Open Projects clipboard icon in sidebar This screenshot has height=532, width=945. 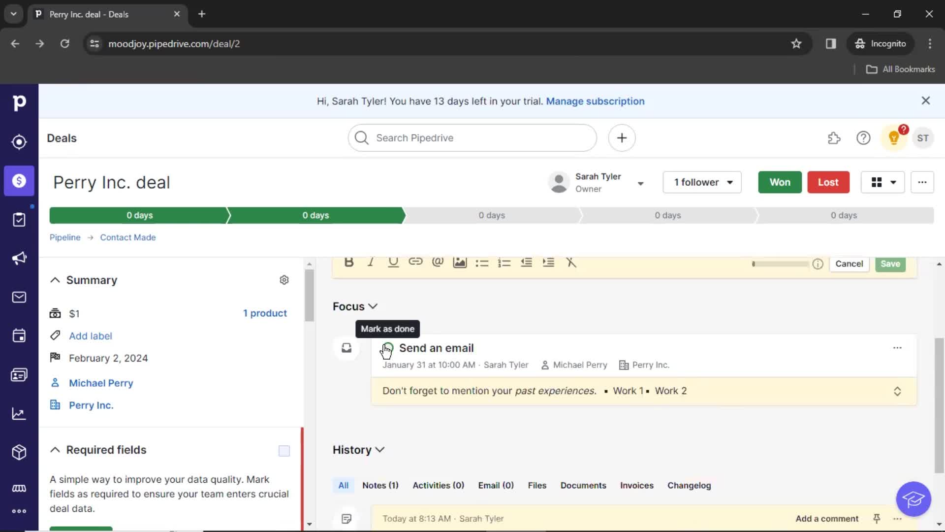click(19, 219)
